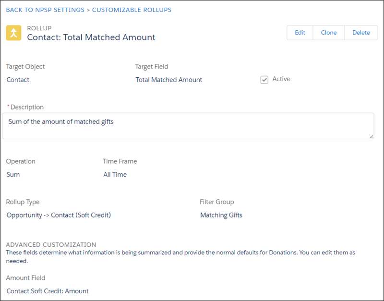Viewport: 384px width, 301px height.
Task: Click the Description resize handle corner
Action: tap(371, 136)
